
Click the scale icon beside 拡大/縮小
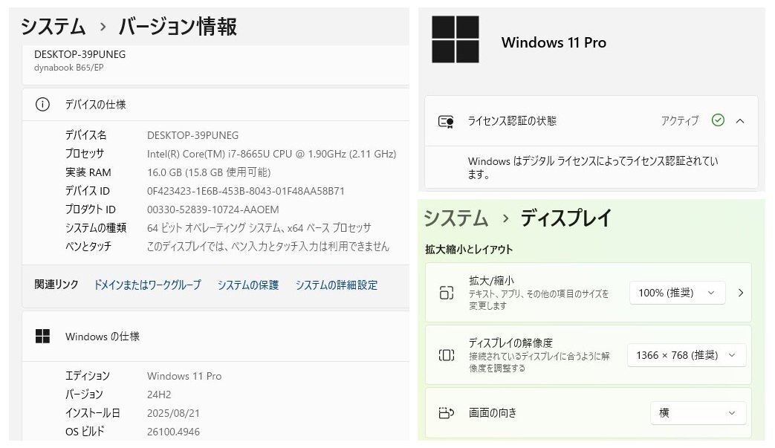[x=447, y=293]
